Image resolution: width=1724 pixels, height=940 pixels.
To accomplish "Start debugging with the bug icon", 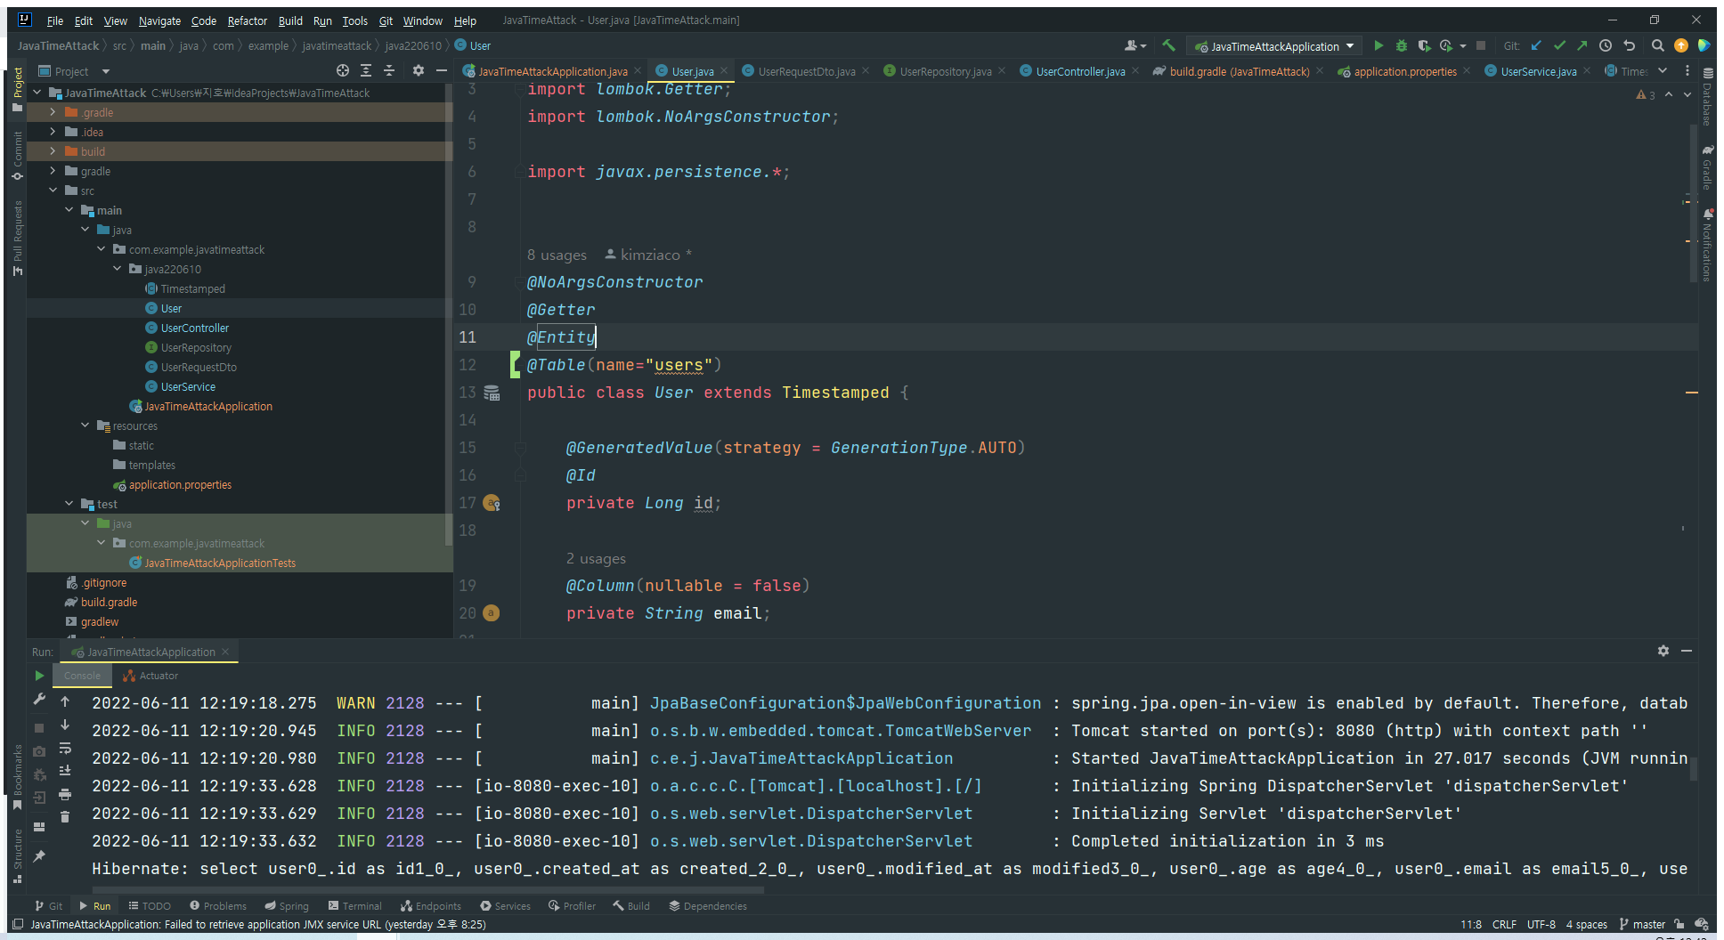I will [x=1401, y=45].
